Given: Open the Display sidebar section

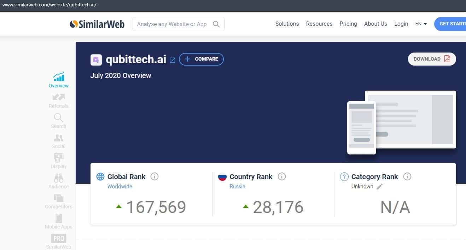Looking at the screenshot, I should click(x=59, y=161).
